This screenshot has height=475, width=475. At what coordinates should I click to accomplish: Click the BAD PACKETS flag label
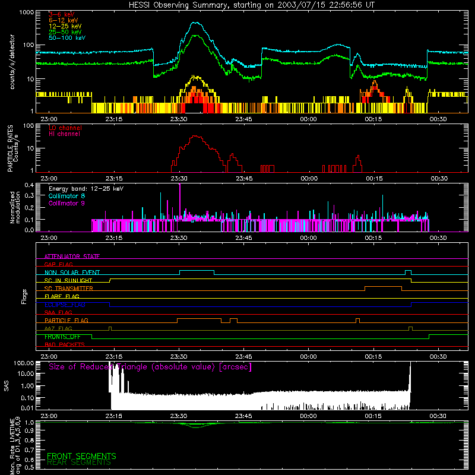(65, 344)
